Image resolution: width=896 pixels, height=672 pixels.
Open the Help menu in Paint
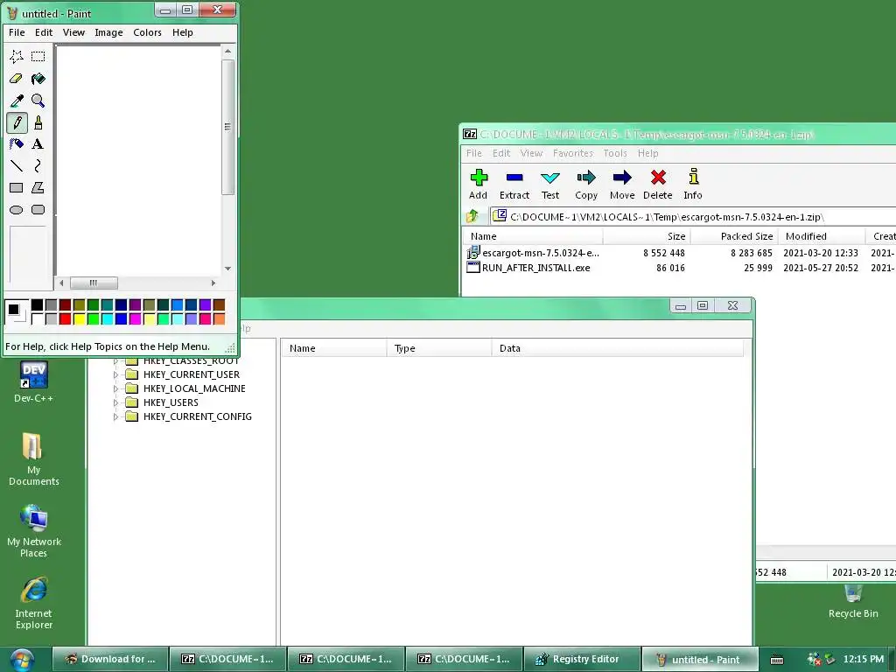[x=183, y=32]
